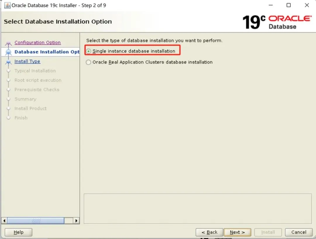Click the Help button
Viewport: 316px width, 239px height.
18,232
